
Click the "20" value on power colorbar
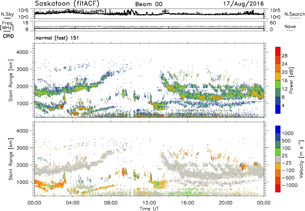(x=284, y=72)
